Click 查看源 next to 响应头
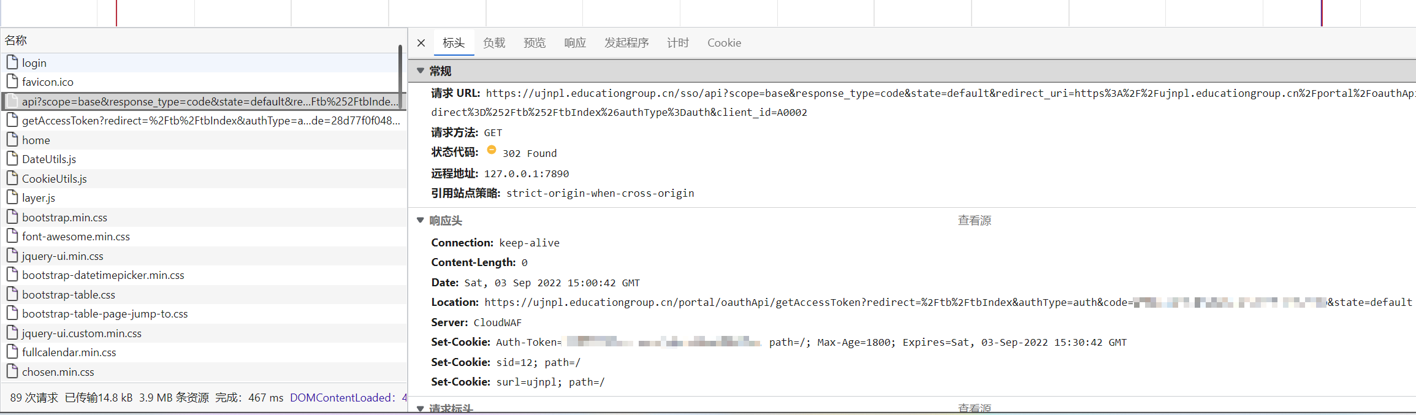The image size is (1416, 415). coord(974,221)
